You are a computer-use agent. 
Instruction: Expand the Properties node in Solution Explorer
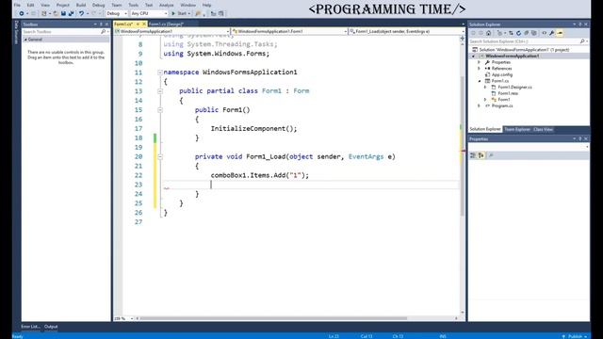(x=480, y=62)
